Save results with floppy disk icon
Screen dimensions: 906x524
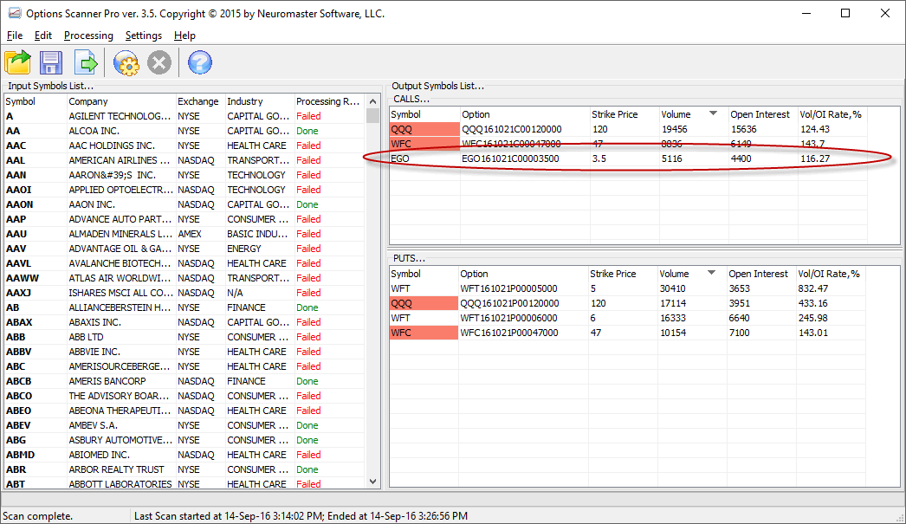pyautogui.click(x=51, y=62)
